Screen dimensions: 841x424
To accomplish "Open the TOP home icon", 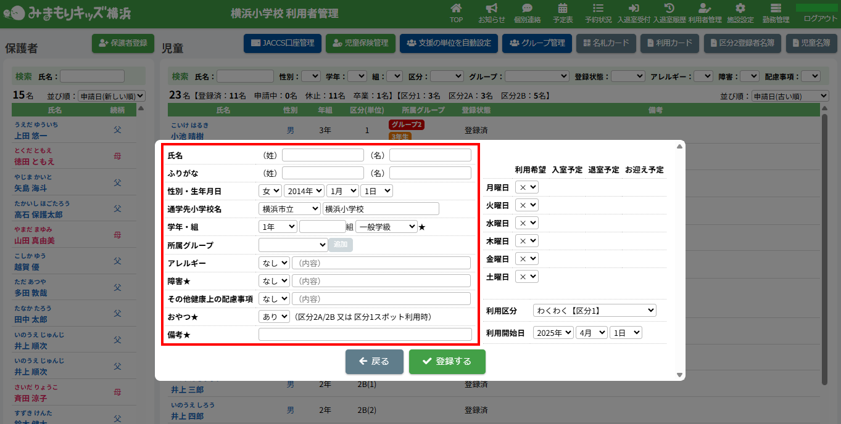I will (456, 9).
